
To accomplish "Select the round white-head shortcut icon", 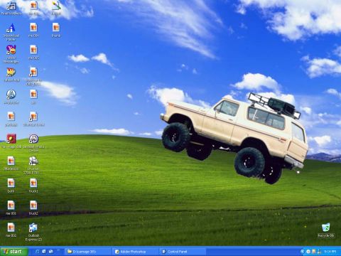I will (11, 95).
